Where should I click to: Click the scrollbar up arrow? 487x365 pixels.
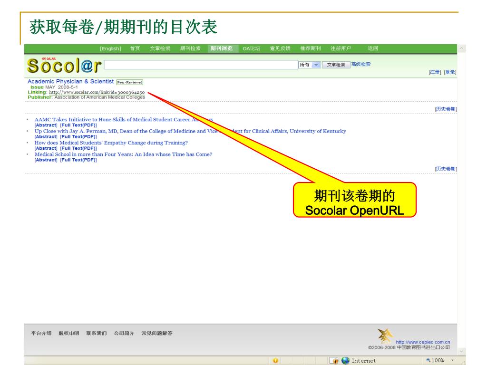point(461,48)
